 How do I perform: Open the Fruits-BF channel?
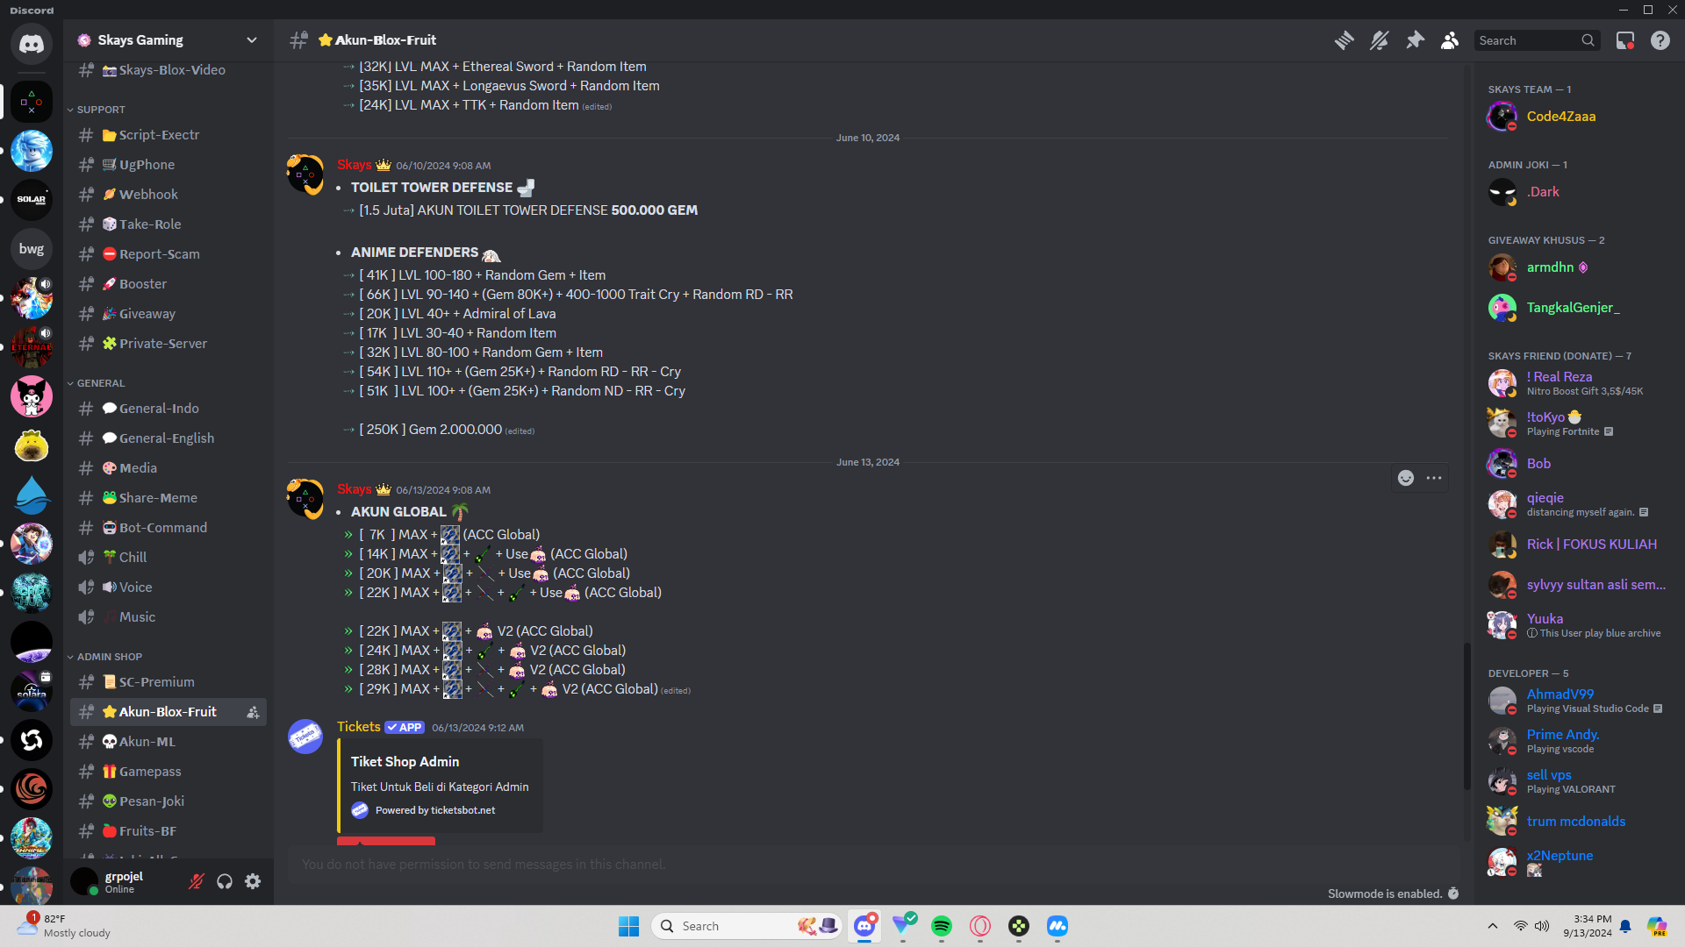(168, 831)
